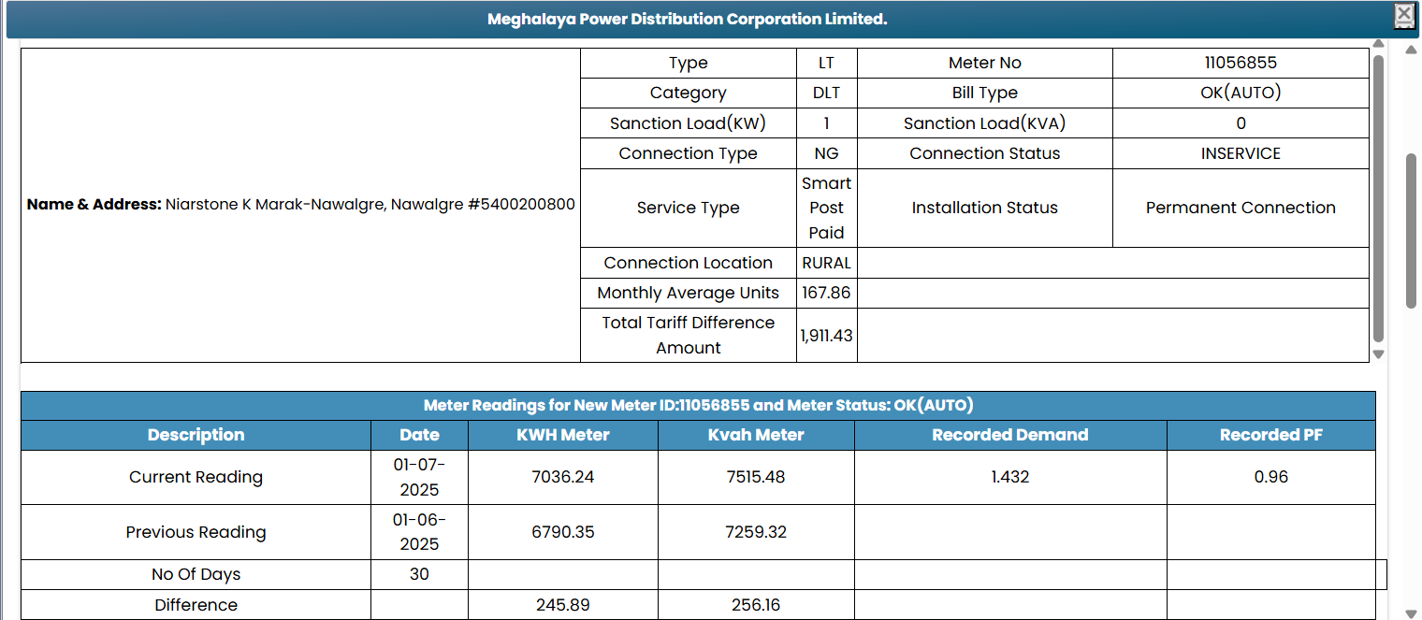Click the 'Description' column header
This screenshot has width=1422, height=620.
point(196,435)
